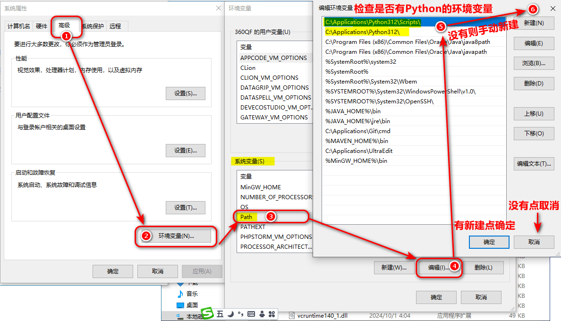
Task: Click the user avatar icon in the IME bar
Action: 262,314
